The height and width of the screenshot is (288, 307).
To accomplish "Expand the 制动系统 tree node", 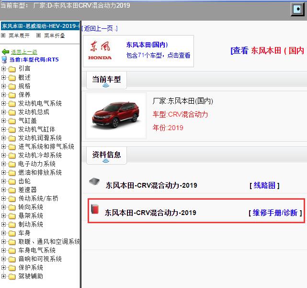I will [3, 224].
